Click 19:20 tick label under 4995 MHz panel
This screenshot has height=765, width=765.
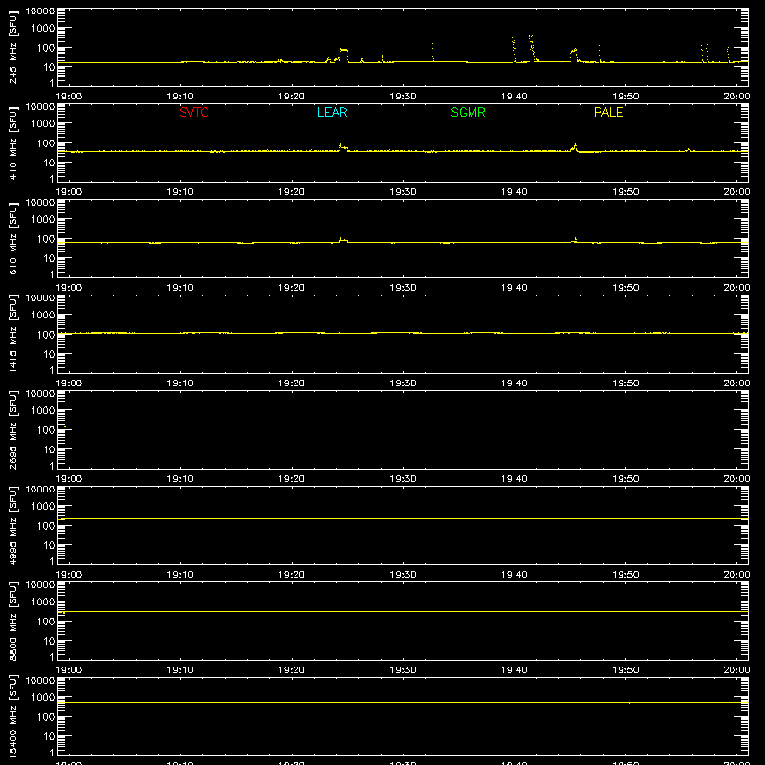[292, 575]
